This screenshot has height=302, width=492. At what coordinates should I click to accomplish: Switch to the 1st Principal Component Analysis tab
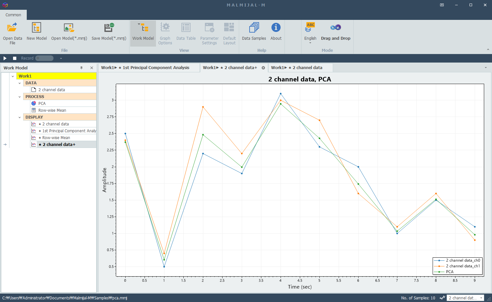tap(149, 68)
